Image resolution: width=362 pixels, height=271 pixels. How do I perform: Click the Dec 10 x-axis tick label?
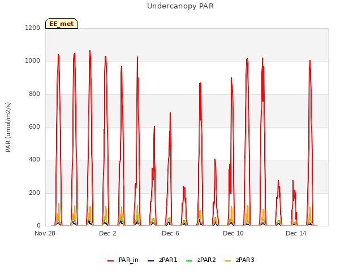click(233, 233)
